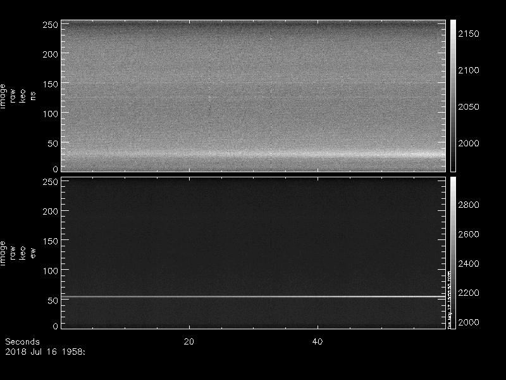Click the 2600 value on the lower colorbar

tap(469, 234)
